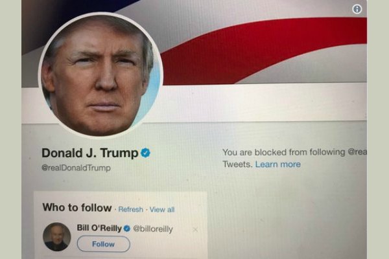
Task: Open Bill O'Reilly's avatar thumbnail
Action: click(x=56, y=237)
